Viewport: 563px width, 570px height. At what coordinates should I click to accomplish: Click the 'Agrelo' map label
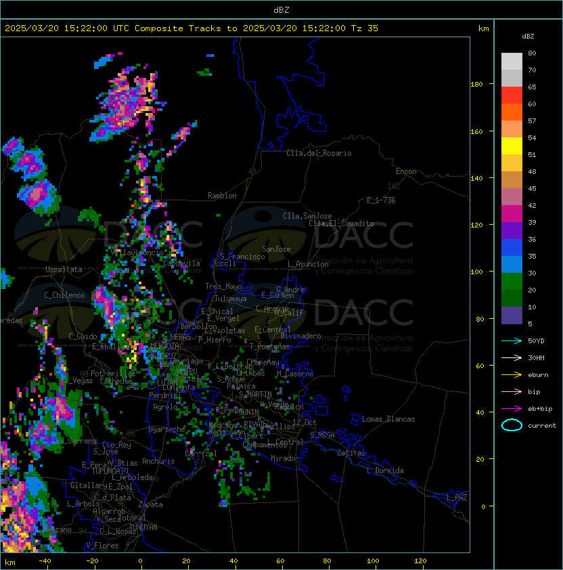(165, 407)
